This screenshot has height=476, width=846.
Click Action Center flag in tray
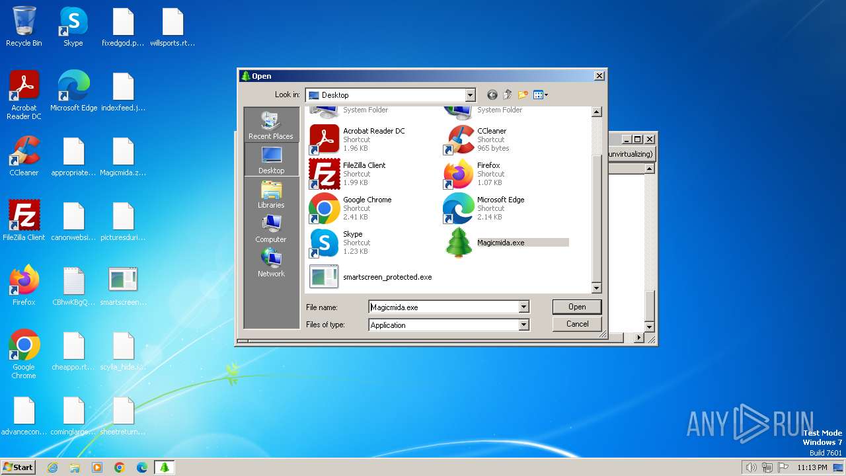(x=783, y=467)
